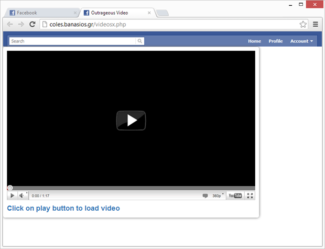The height and width of the screenshot is (249, 325).
Task: Enter fullscreen with the expand icon
Action: pos(250,196)
